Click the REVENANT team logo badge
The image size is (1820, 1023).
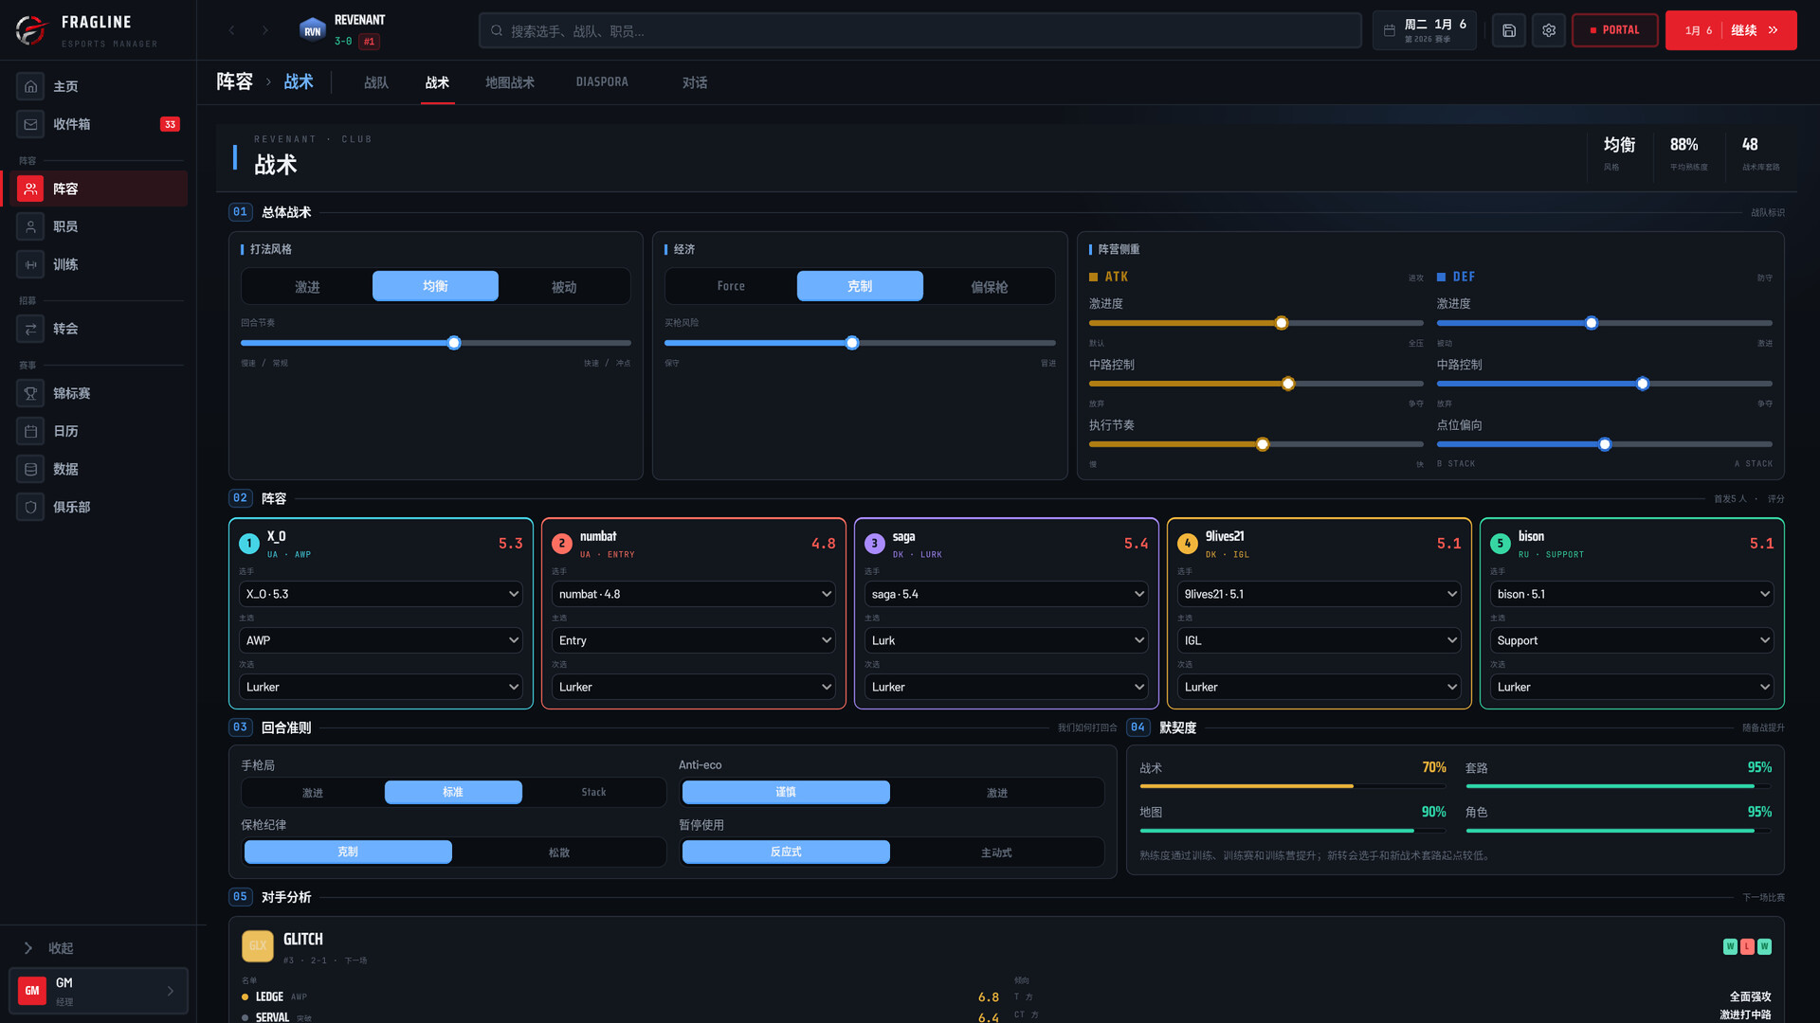(312, 30)
